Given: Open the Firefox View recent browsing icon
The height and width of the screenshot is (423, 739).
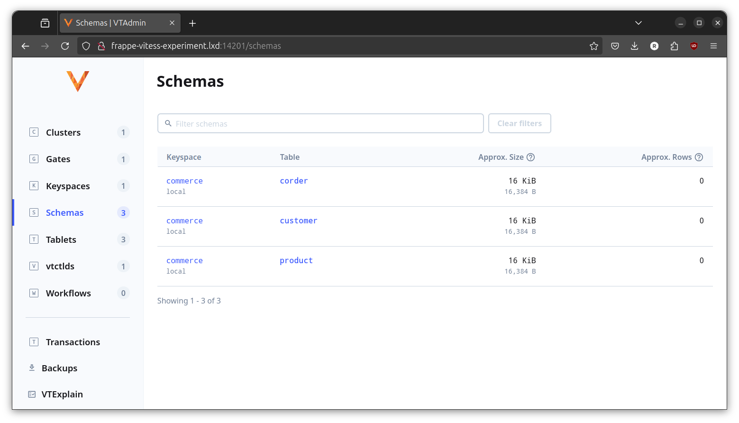Looking at the screenshot, I should (x=45, y=23).
